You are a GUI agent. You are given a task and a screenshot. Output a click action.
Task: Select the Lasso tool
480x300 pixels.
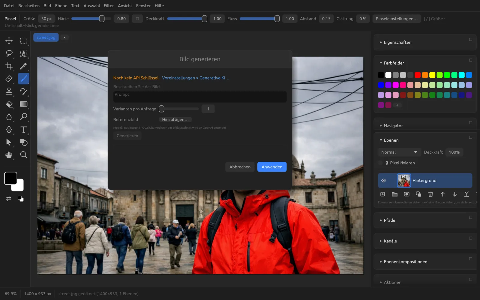click(9, 53)
